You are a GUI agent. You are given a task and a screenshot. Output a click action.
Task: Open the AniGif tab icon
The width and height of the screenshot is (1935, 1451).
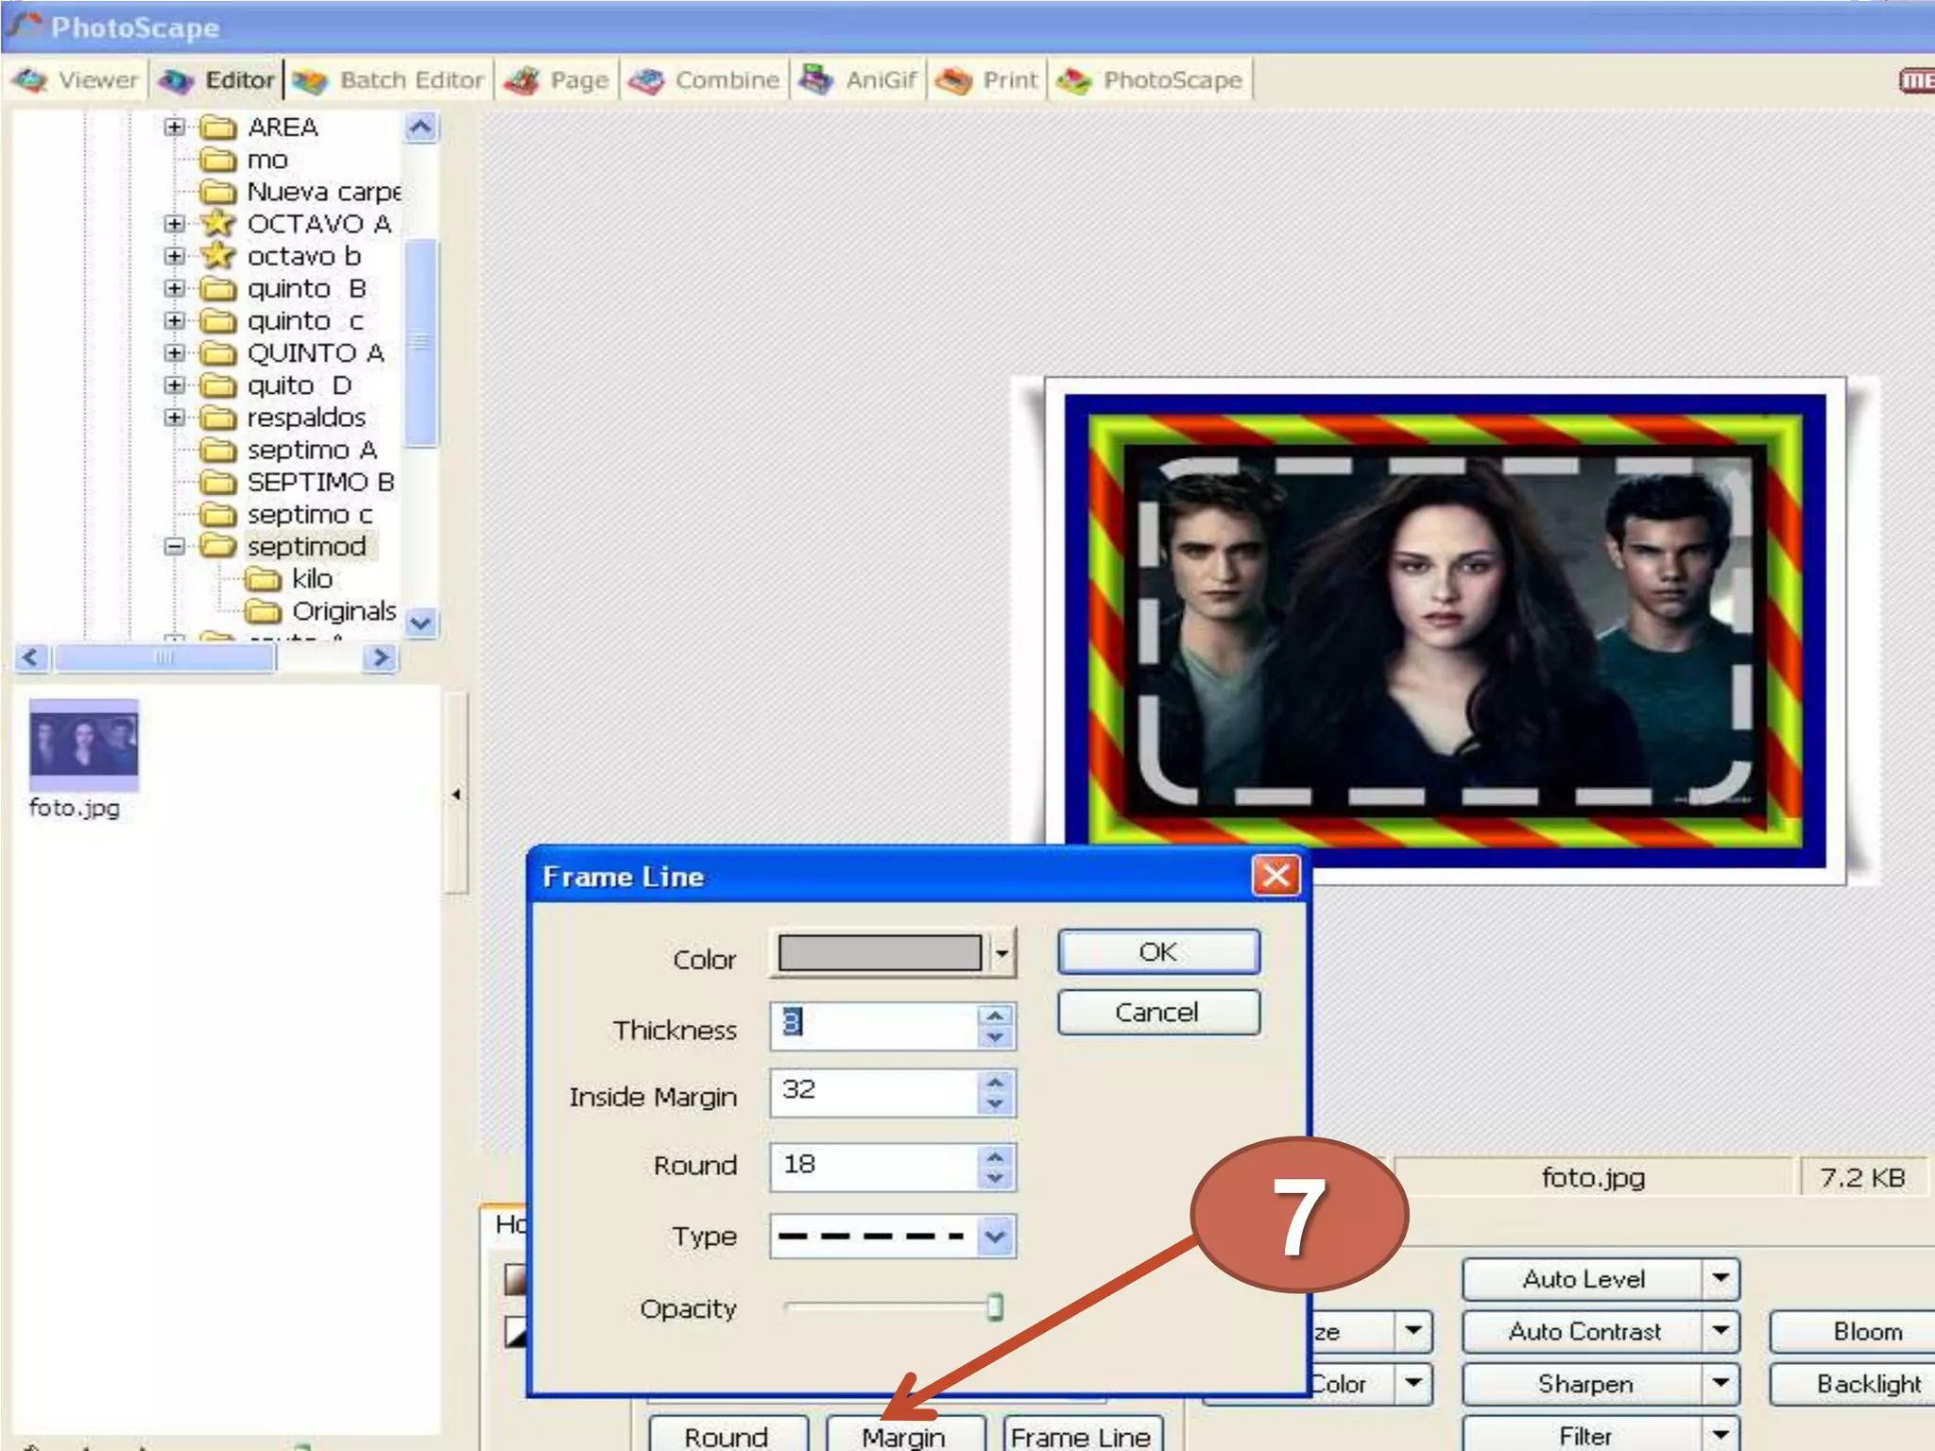click(x=816, y=80)
